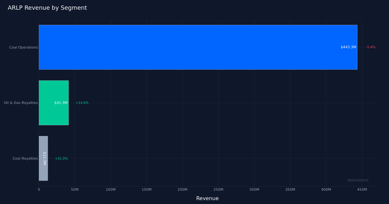Click the 350M axis tick label
Viewport: 389px width, 204px height.
point(291,189)
